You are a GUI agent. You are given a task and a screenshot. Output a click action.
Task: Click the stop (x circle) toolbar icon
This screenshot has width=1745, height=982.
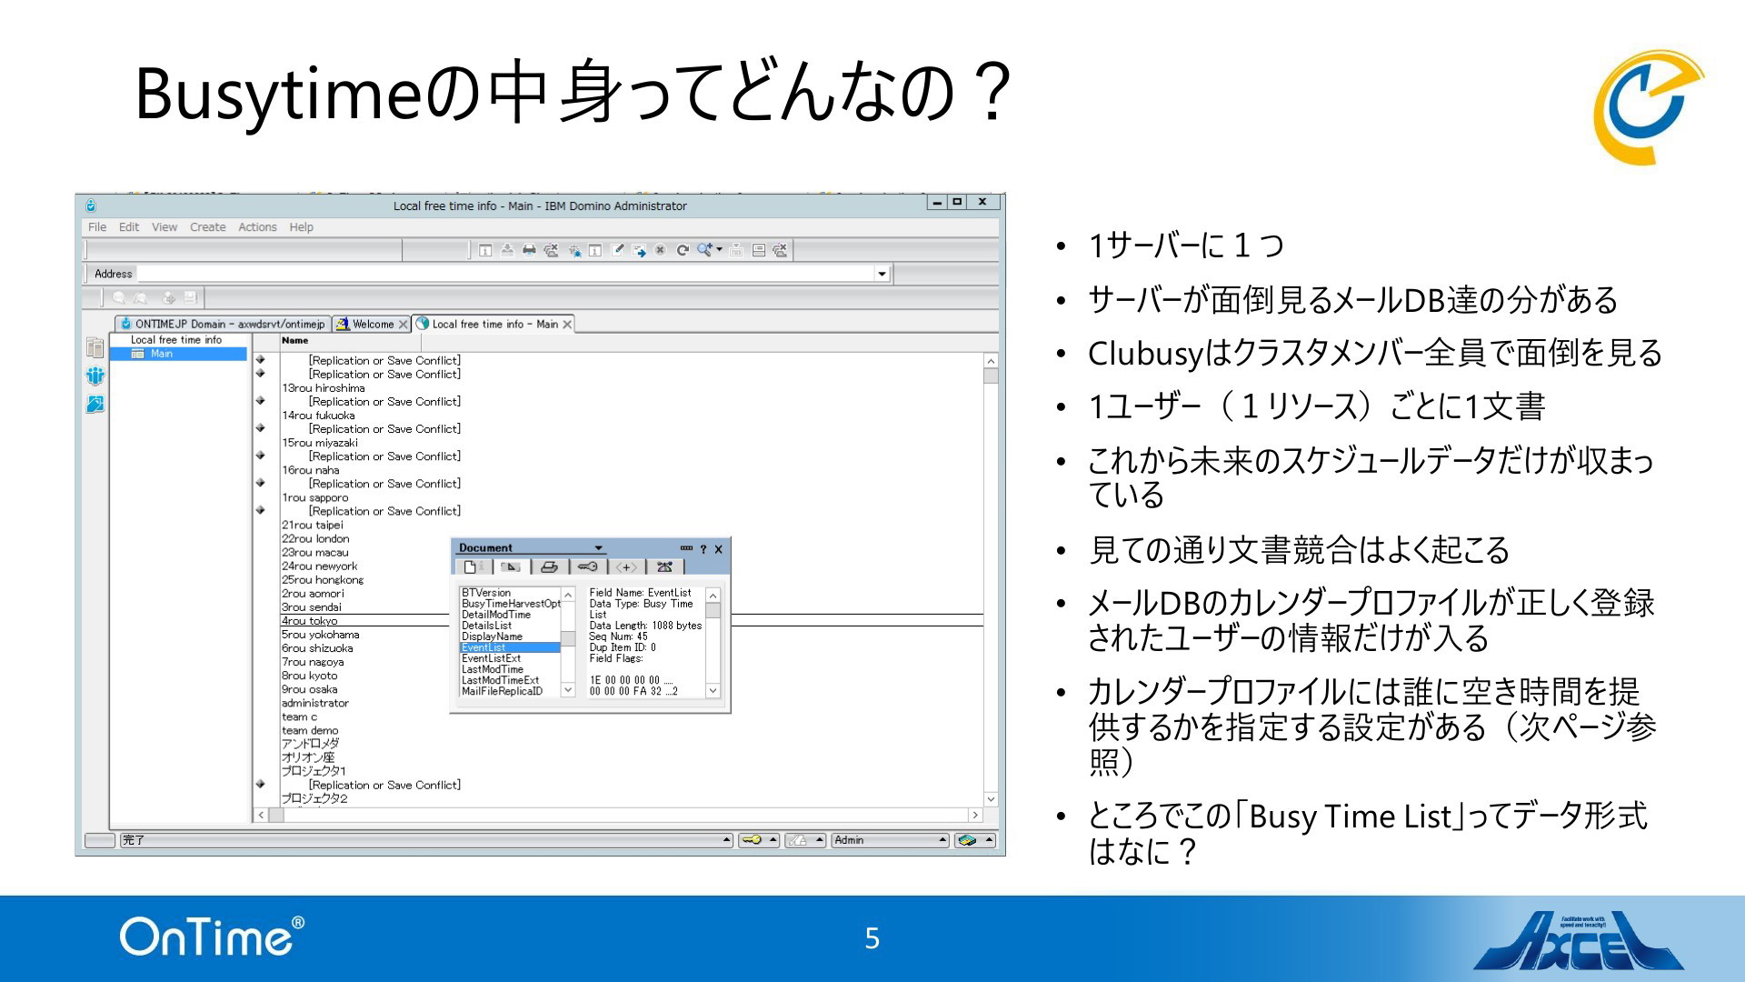tap(660, 250)
